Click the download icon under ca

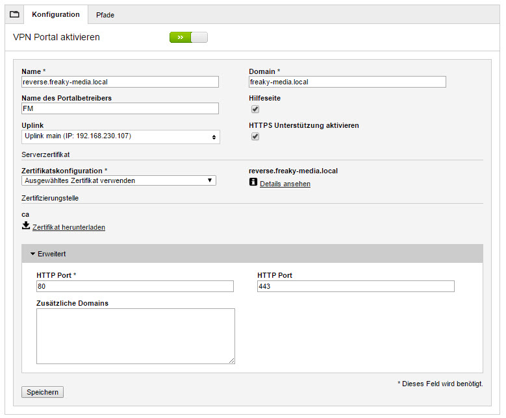[26, 226]
